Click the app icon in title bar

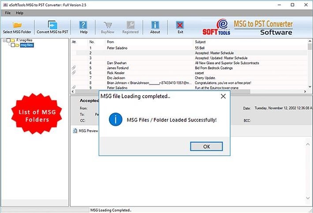[x=6, y=5]
